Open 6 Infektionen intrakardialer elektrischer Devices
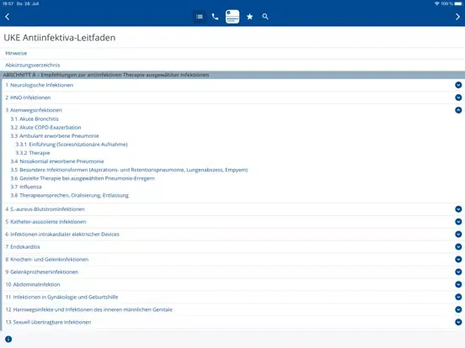This screenshot has width=465, height=348. (62, 234)
